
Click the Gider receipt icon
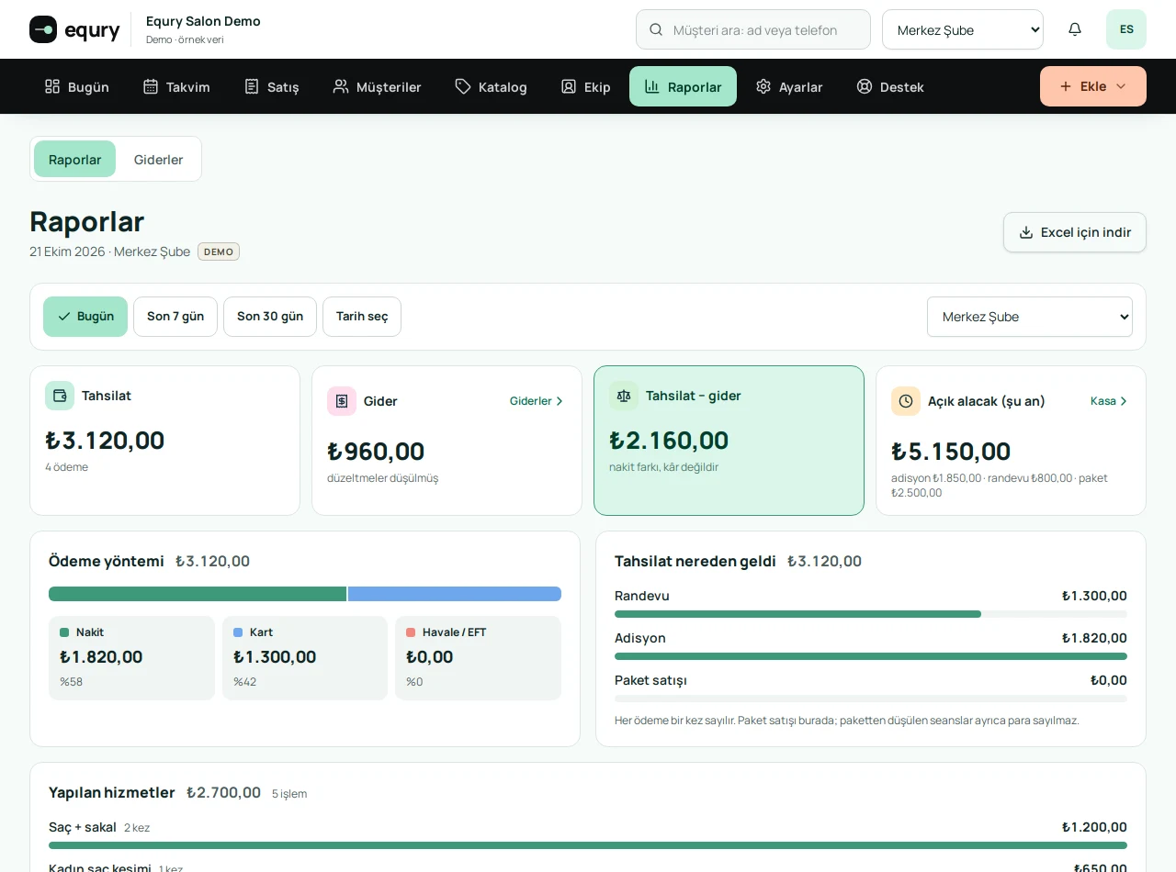(x=342, y=401)
